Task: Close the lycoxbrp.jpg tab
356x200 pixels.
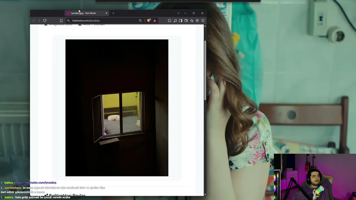Action: (x=106, y=13)
